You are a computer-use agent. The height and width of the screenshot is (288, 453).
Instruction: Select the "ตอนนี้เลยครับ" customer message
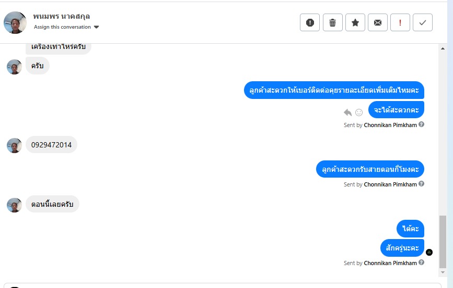click(52, 204)
